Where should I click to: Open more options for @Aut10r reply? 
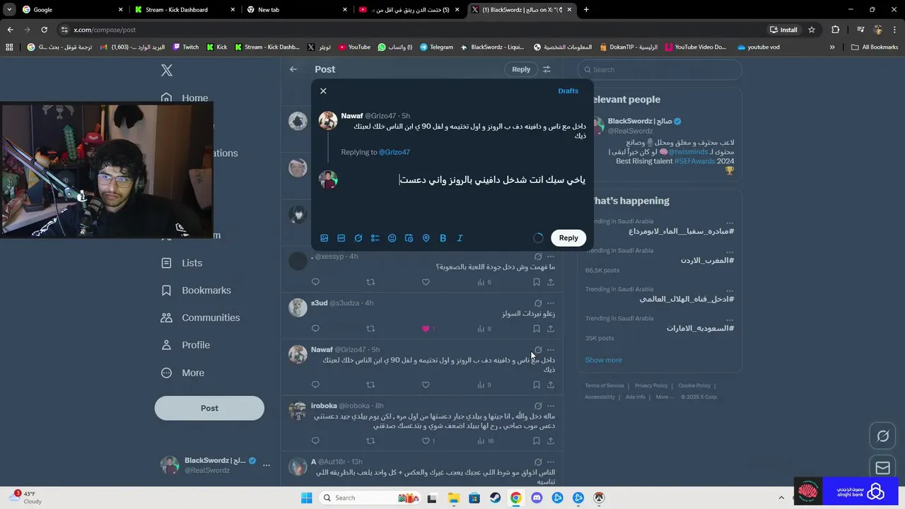pos(551,462)
